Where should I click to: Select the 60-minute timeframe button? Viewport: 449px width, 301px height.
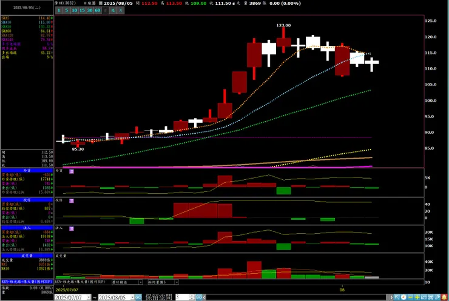[97, 10]
